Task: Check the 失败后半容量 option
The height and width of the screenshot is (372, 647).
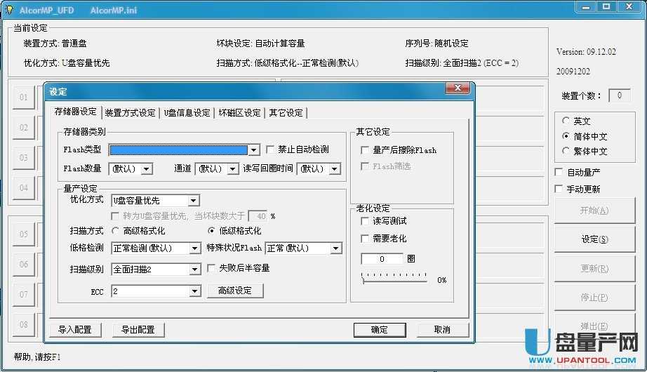Action: pyautogui.click(x=212, y=268)
